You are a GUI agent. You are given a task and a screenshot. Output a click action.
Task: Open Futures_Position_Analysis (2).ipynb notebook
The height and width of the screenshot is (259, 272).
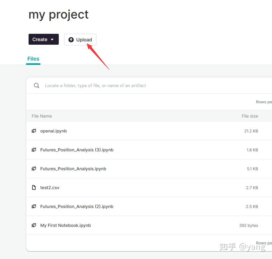[77, 206]
